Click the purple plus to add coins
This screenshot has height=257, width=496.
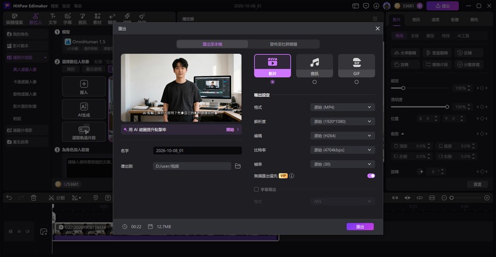420,6
